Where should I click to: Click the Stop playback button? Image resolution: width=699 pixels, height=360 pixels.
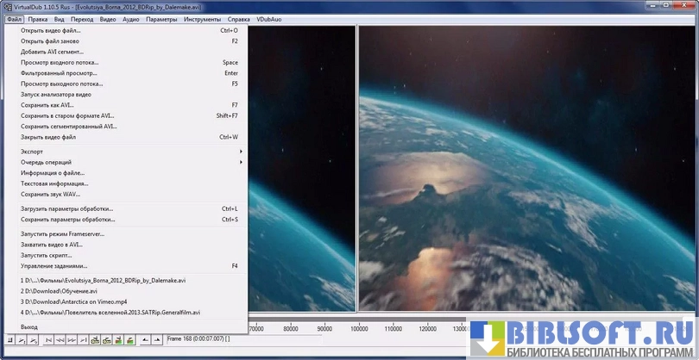pos(9,340)
